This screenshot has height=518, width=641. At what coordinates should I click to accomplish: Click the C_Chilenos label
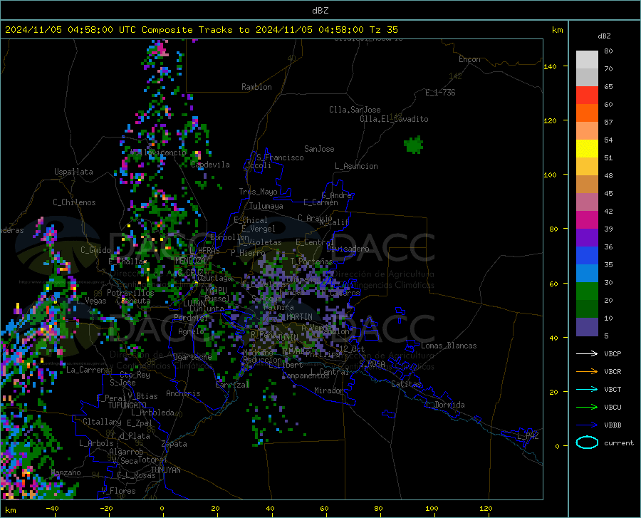pyautogui.click(x=74, y=202)
